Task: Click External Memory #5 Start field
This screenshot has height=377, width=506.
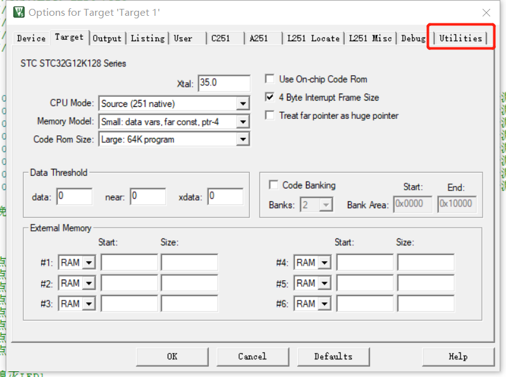Action: tap(365, 283)
